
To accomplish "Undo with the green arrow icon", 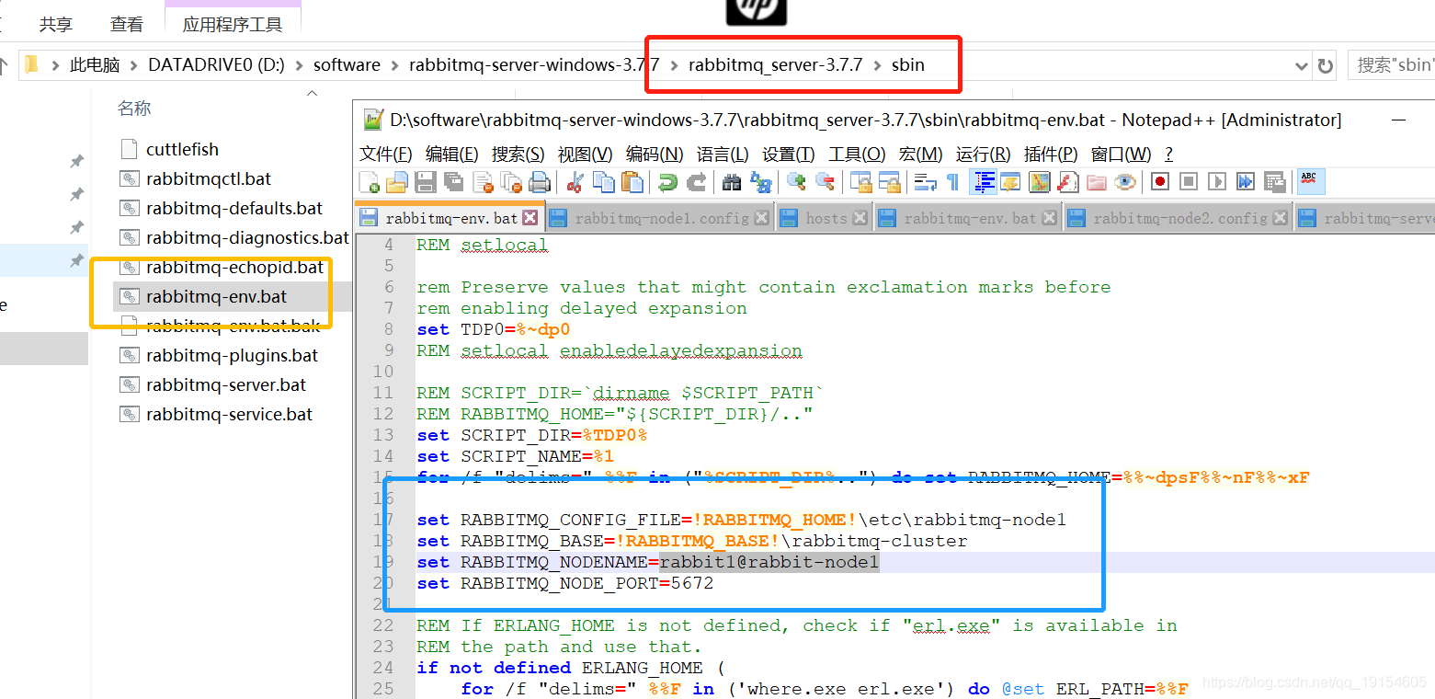I will [x=667, y=182].
